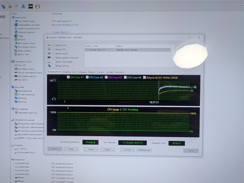
Task: Uncheck the Stress system memory checkbox
Action: (x=54, y=58)
